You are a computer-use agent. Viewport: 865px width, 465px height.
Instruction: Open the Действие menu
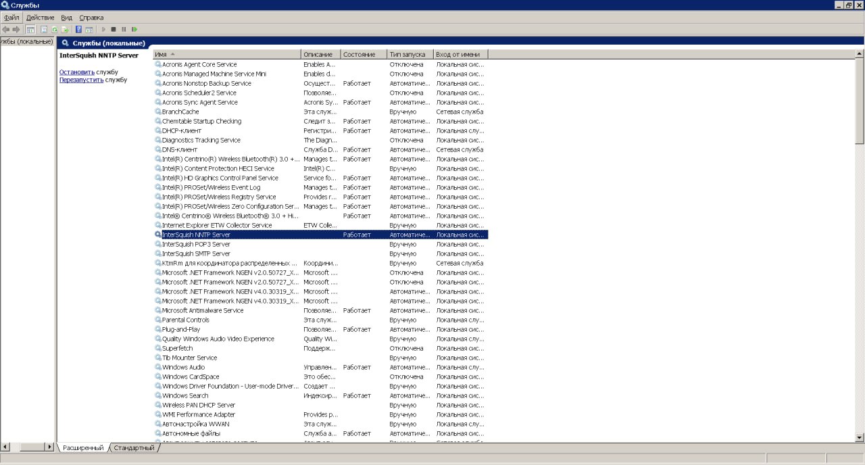tap(40, 17)
